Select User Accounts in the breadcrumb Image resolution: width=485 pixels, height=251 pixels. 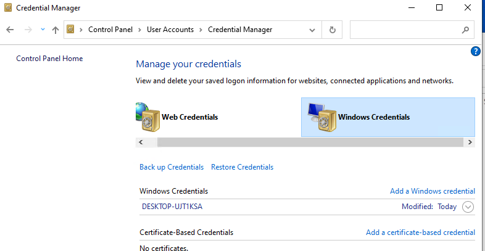[170, 30]
